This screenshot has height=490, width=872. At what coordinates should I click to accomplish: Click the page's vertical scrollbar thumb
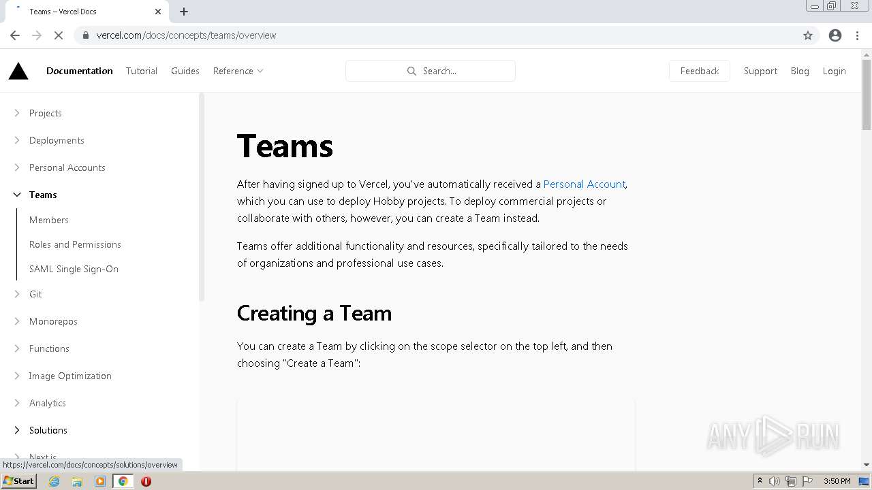867,95
